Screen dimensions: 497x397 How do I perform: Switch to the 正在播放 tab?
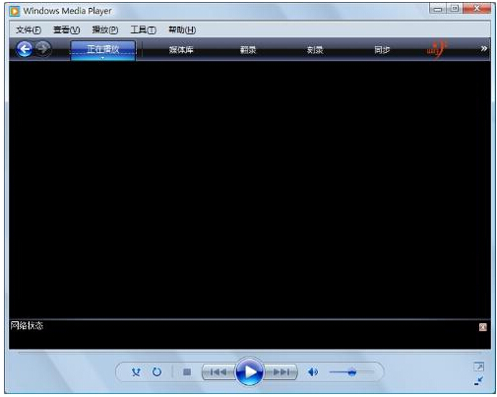click(102, 50)
